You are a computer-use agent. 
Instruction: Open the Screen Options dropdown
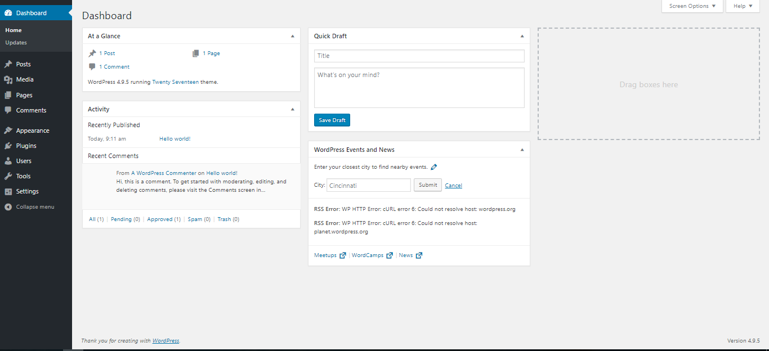(x=692, y=6)
